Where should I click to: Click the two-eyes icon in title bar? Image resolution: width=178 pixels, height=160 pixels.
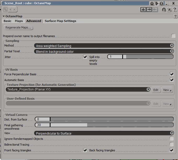coord(152,3)
